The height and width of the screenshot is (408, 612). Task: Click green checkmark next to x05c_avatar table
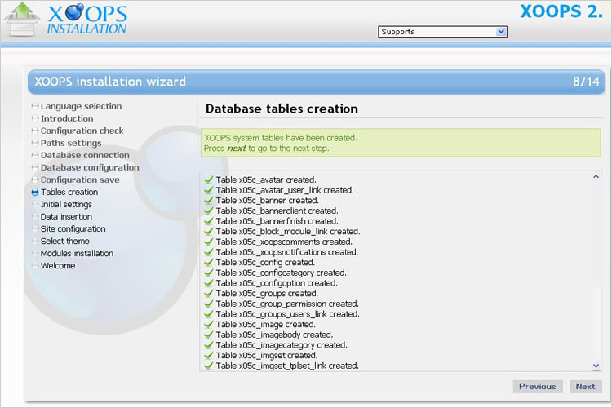click(x=209, y=180)
